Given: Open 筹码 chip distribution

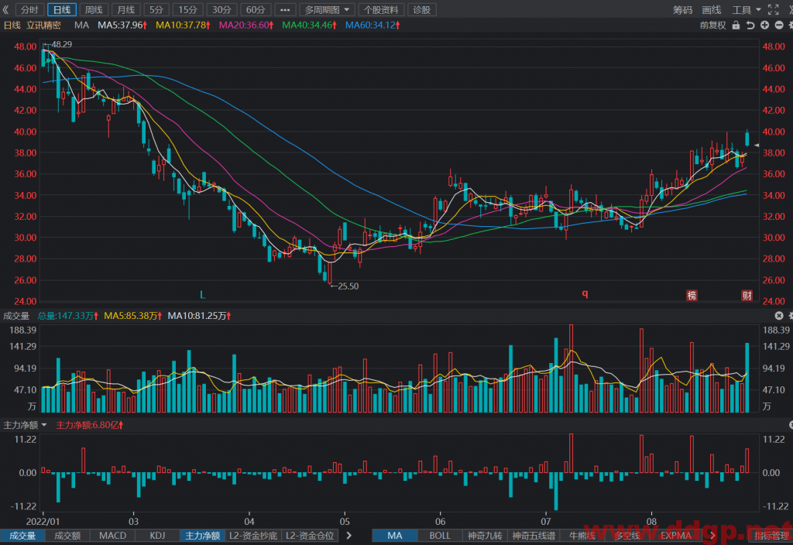Looking at the screenshot, I should (682, 9).
